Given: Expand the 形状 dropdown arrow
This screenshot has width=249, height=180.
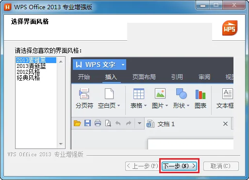Looking at the screenshot, I should click(188, 106).
